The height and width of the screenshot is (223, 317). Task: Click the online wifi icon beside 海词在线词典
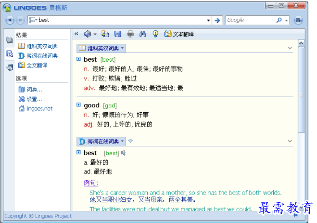(131, 141)
